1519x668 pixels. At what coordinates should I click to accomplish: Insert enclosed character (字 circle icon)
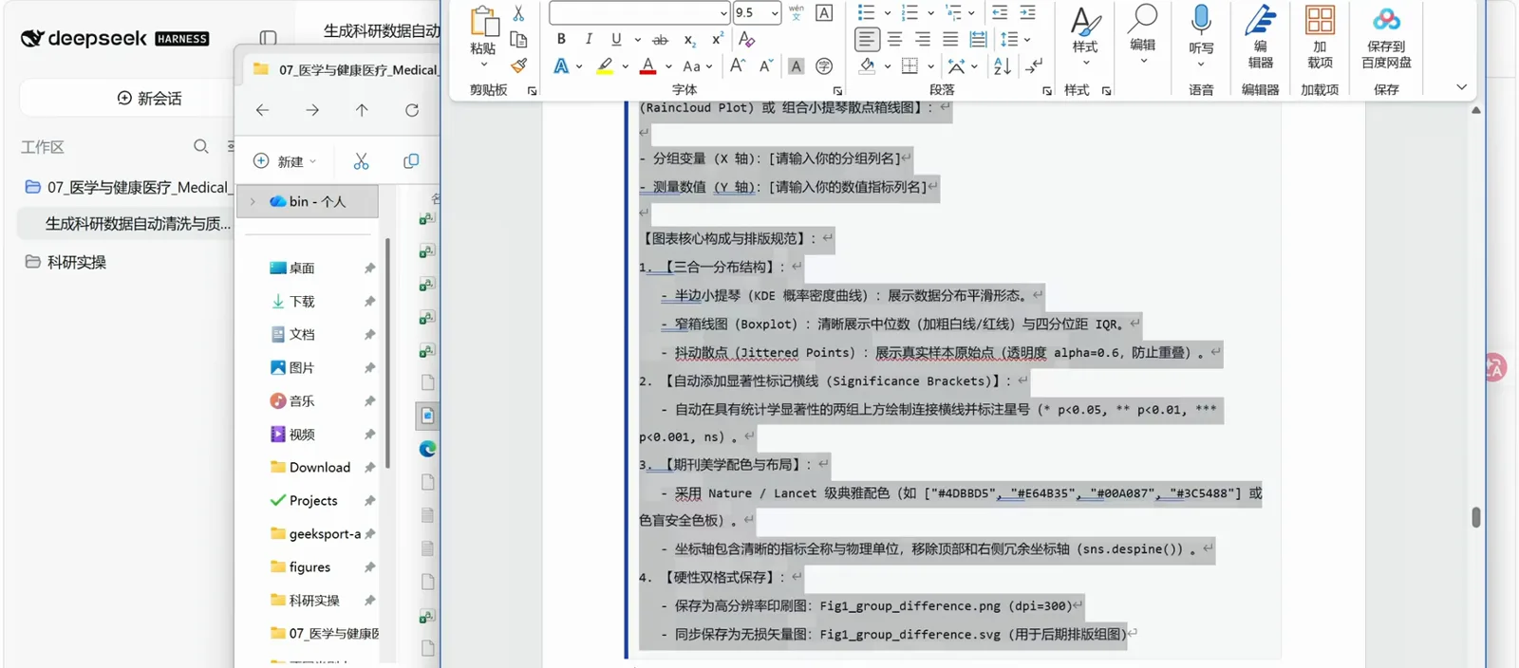pyautogui.click(x=824, y=66)
